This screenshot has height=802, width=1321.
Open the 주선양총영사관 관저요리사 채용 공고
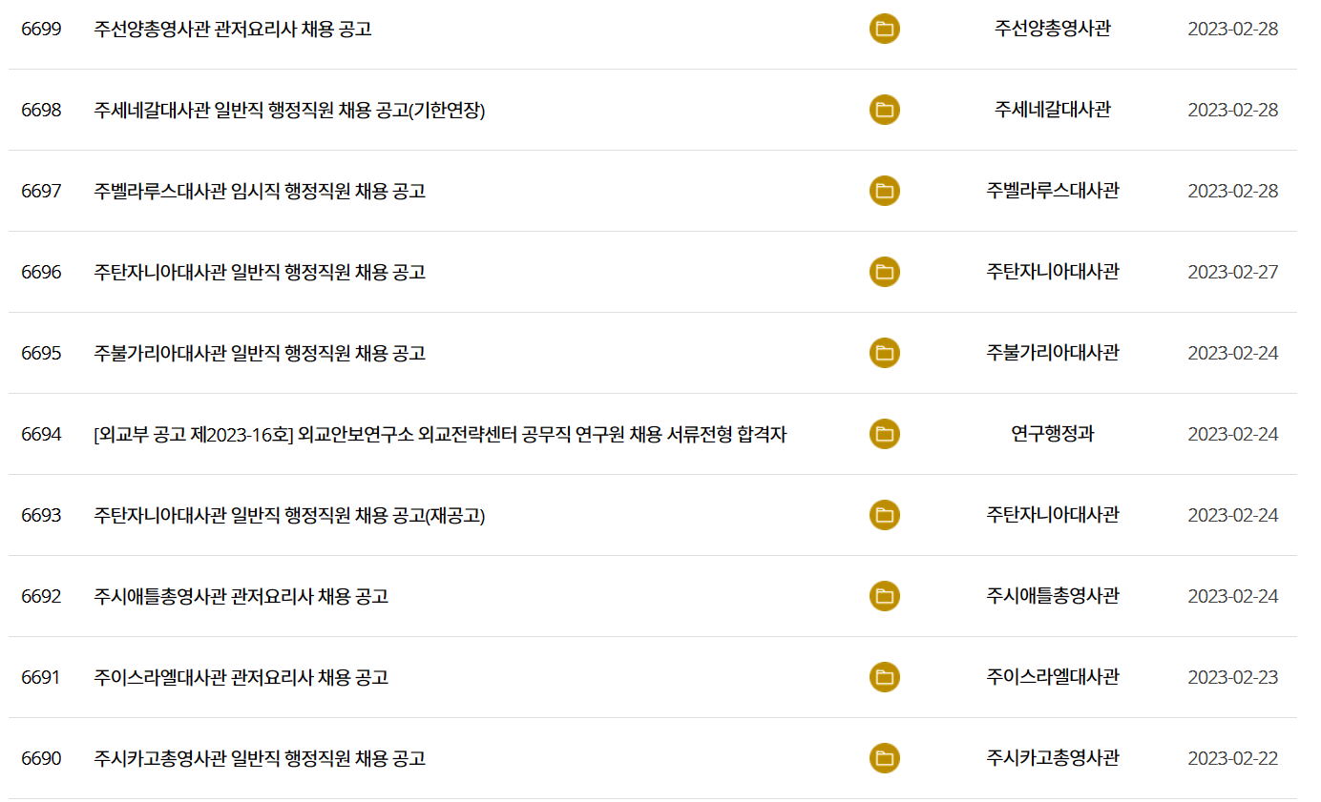pos(229,29)
